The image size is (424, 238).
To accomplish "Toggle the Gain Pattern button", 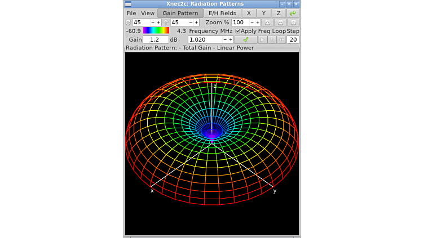I will (x=180, y=13).
